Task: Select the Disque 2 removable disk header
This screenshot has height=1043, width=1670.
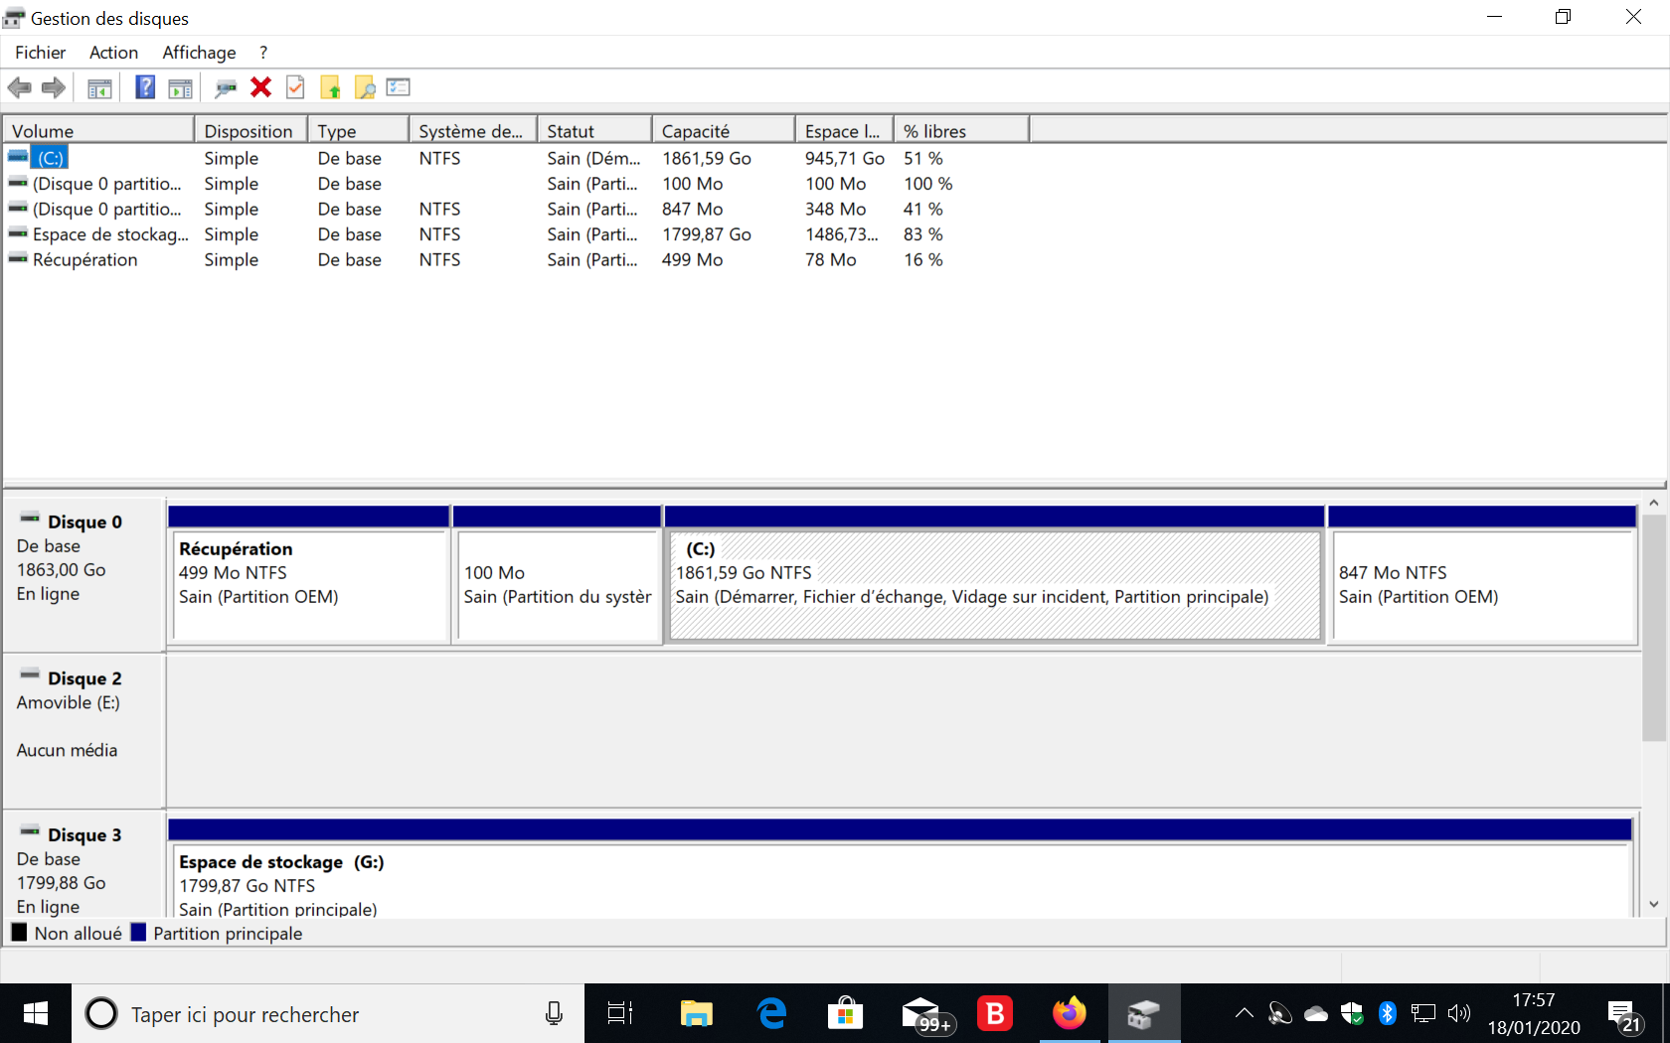Action: 83,730
